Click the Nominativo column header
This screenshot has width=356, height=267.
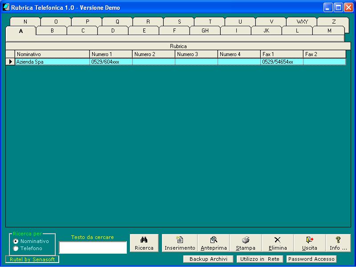pos(52,54)
